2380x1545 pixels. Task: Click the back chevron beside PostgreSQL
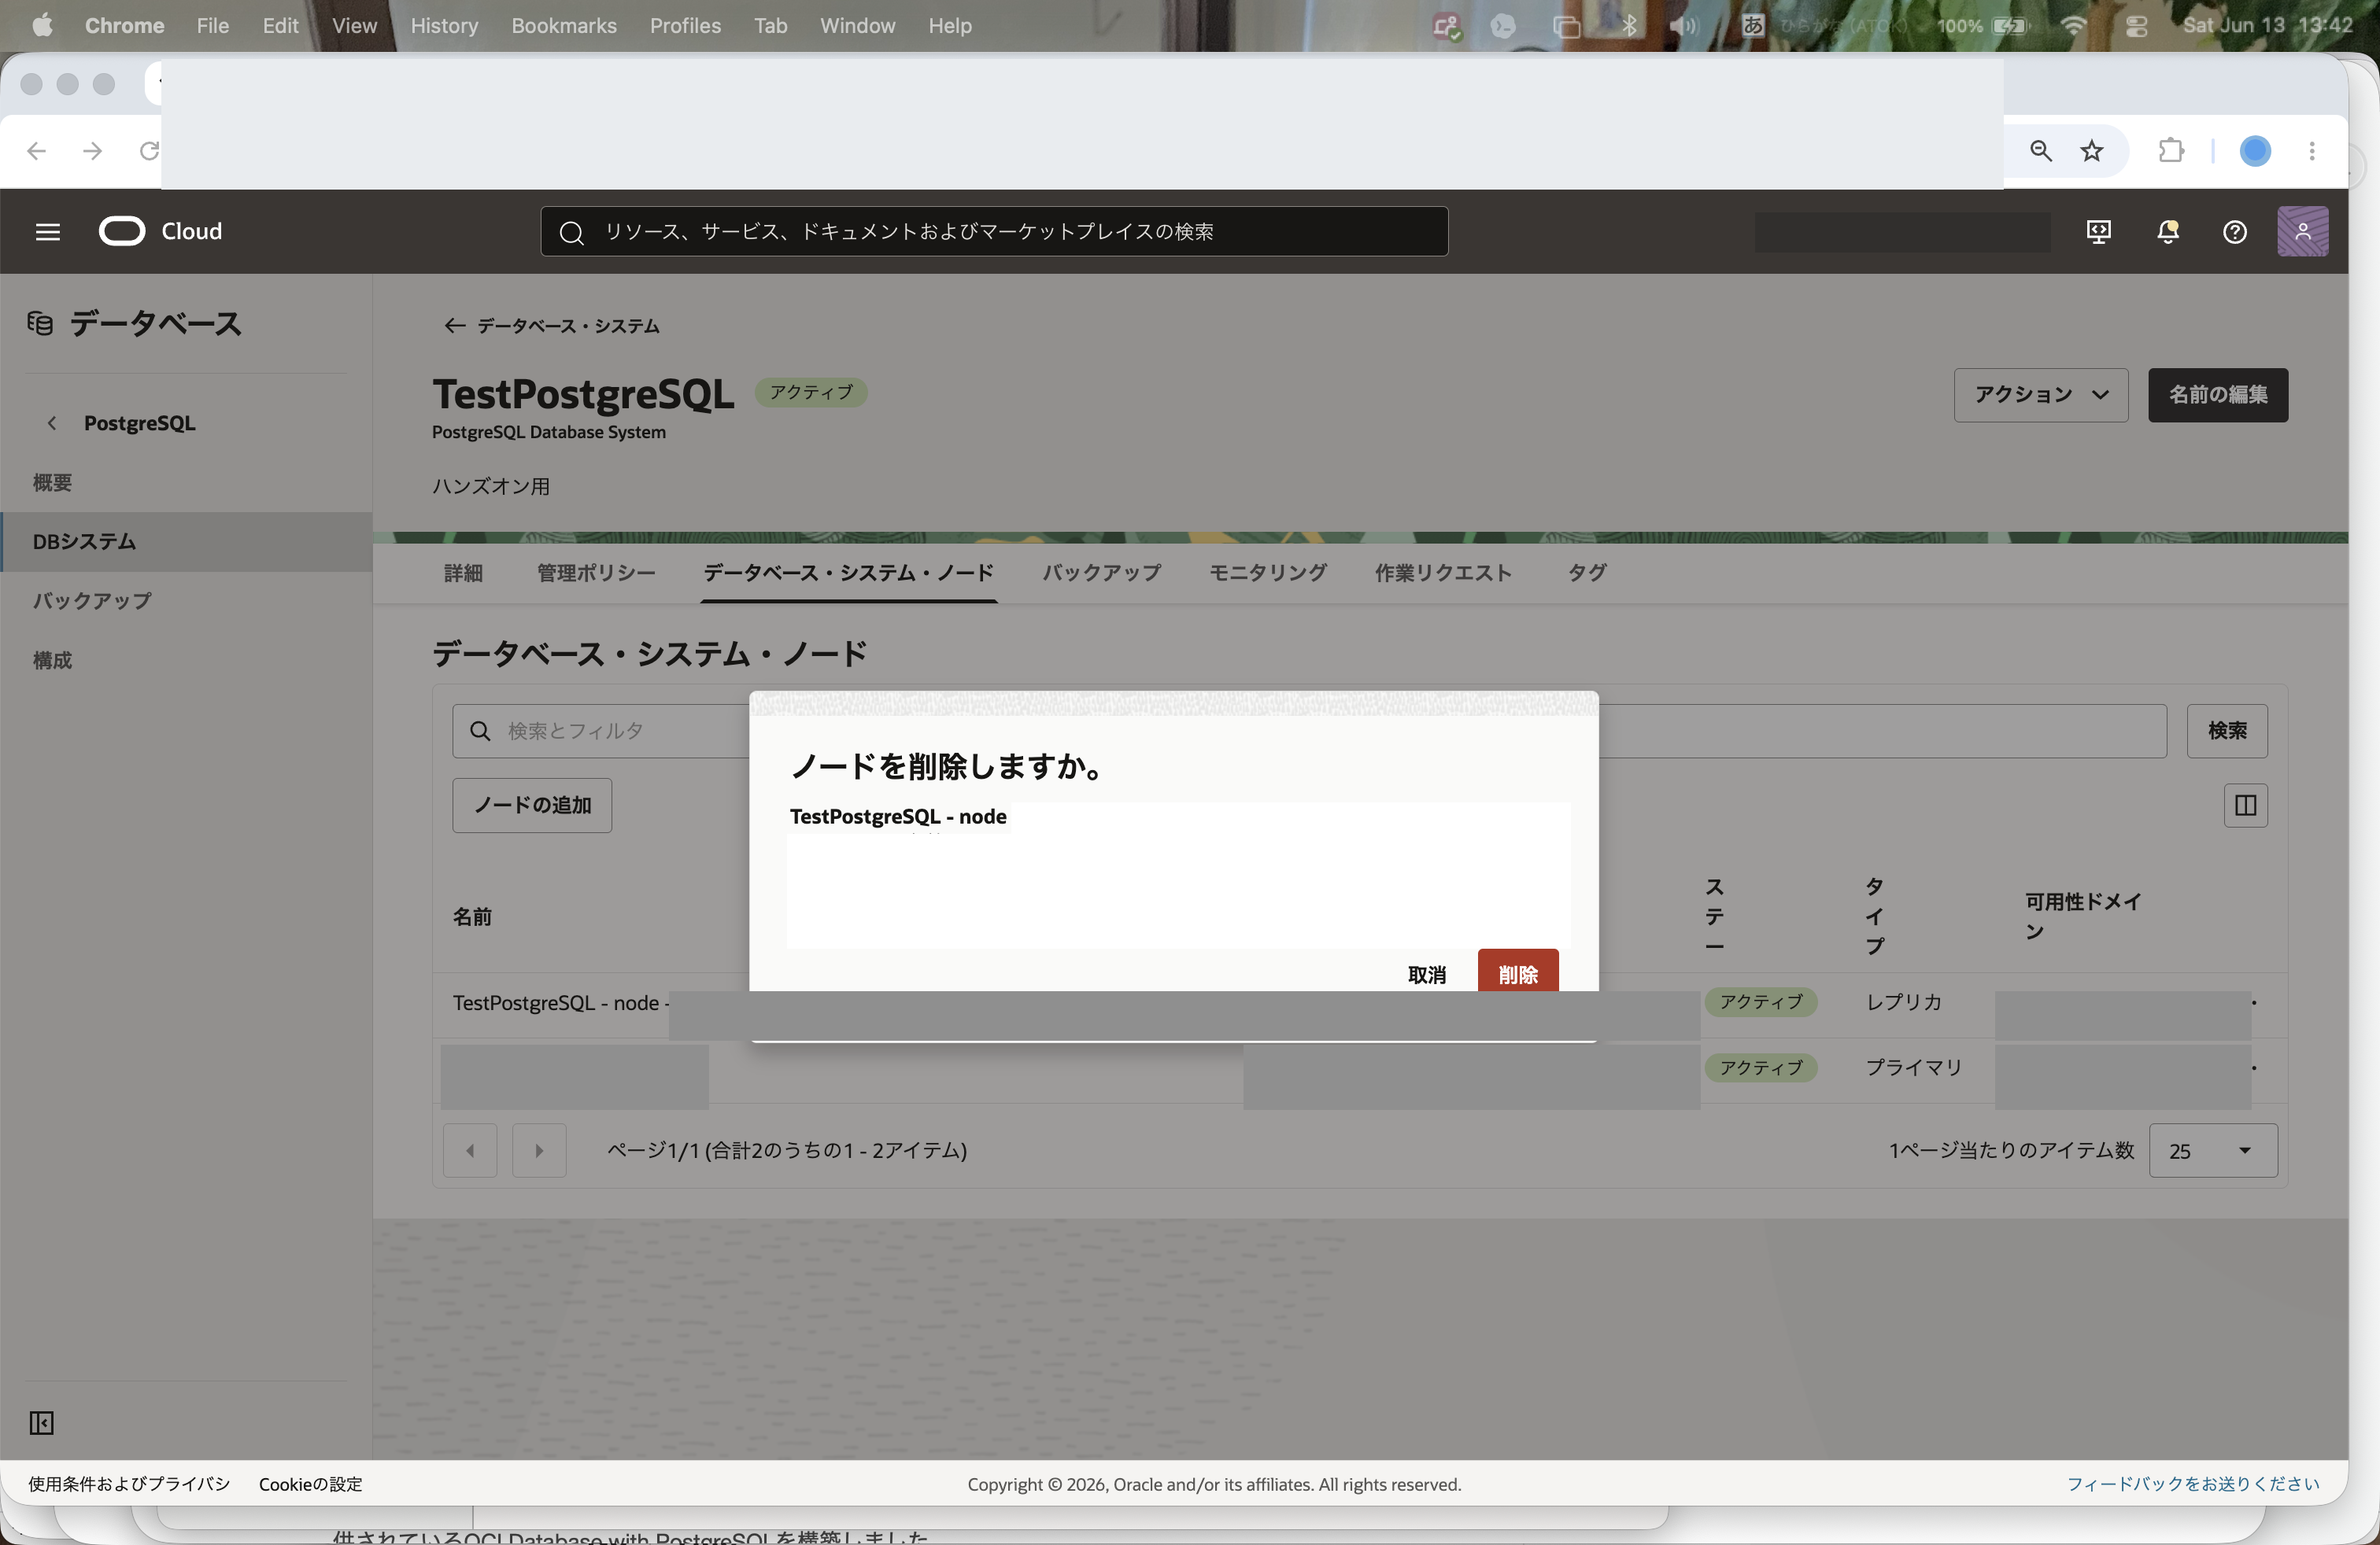(x=52, y=422)
